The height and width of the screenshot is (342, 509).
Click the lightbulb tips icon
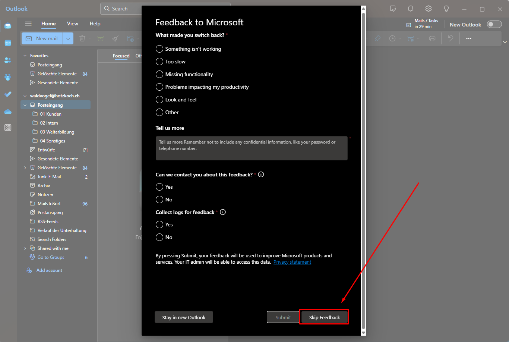(x=446, y=9)
